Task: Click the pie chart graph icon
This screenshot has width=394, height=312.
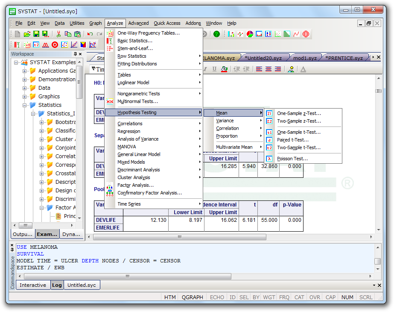Action: tap(250, 34)
